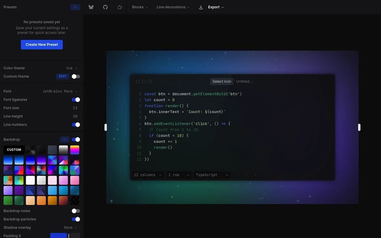
Task: Disable Backdrop particles
Action: click(x=76, y=219)
